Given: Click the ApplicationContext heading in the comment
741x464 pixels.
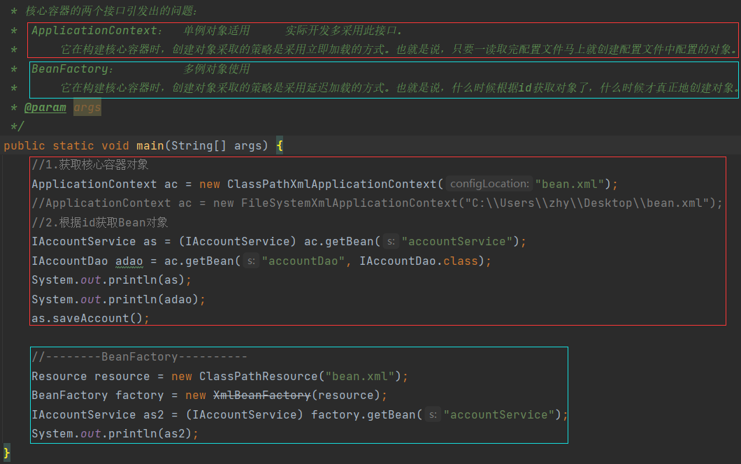Looking at the screenshot, I should click(97, 30).
